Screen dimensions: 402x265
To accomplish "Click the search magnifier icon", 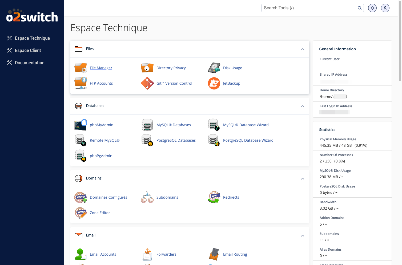I will click(360, 8).
